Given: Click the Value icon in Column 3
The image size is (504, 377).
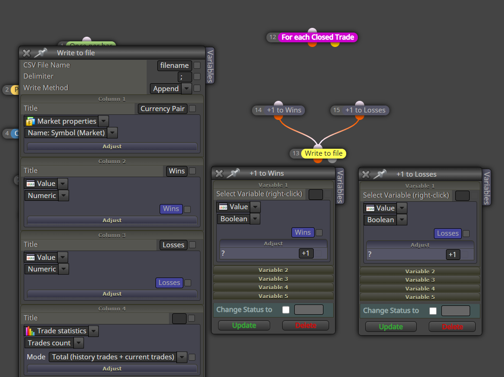Looking at the screenshot, I should pyautogui.click(x=31, y=258).
